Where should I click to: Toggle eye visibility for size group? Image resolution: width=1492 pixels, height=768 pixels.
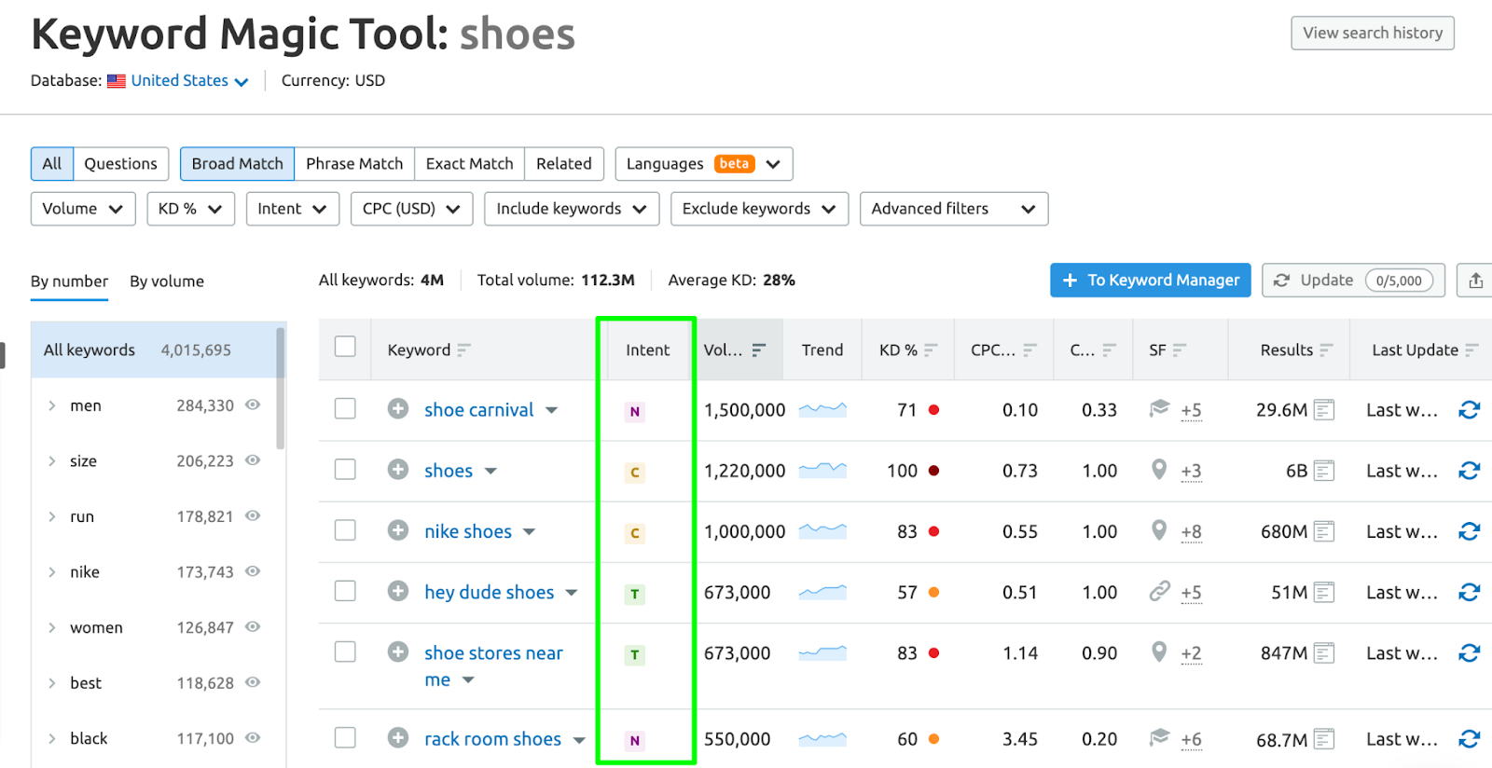point(253,460)
